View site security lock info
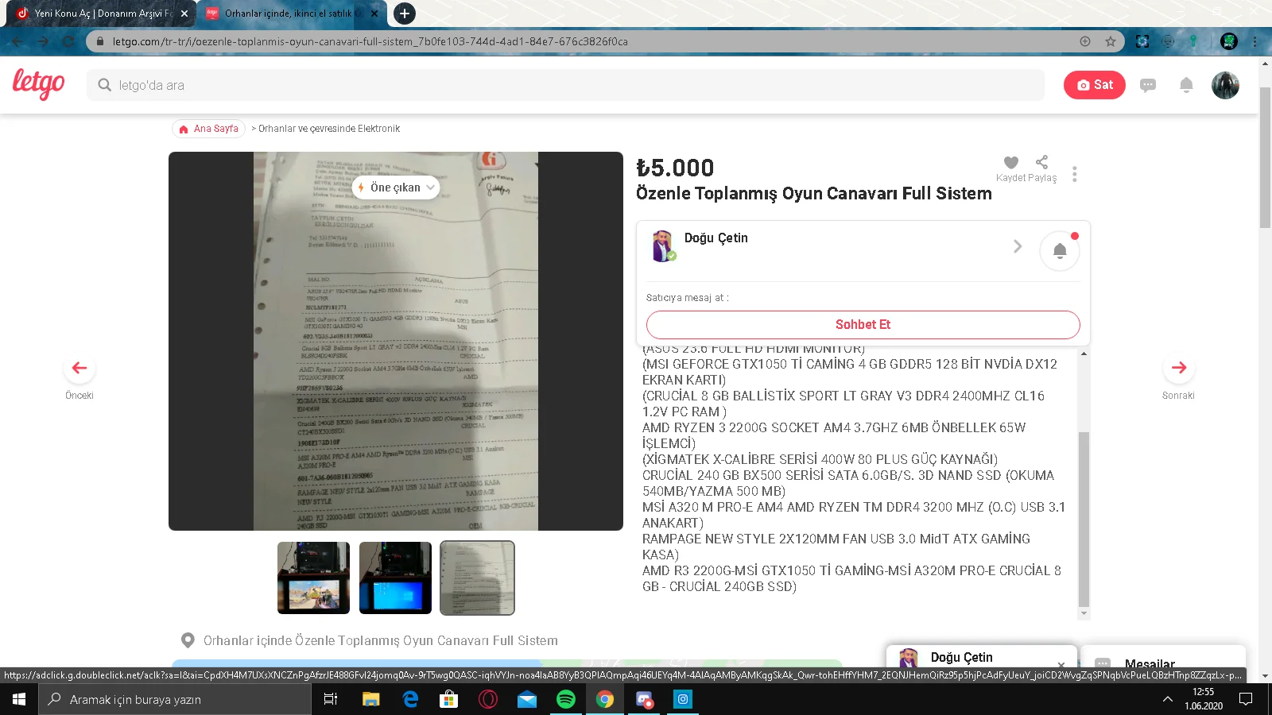Image resolution: width=1272 pixels, height=715 pixels. click(99, 41)
